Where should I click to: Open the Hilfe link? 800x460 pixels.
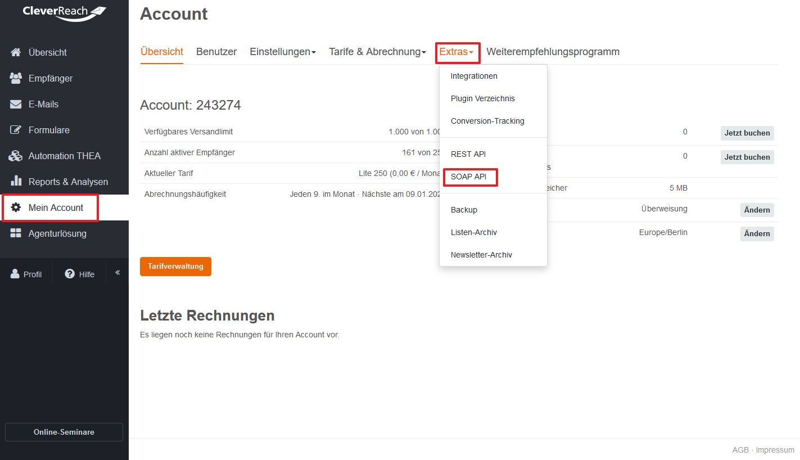79,274
